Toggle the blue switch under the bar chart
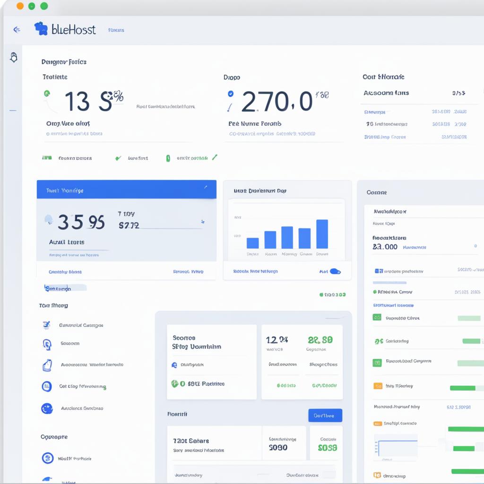 point(335,271)
